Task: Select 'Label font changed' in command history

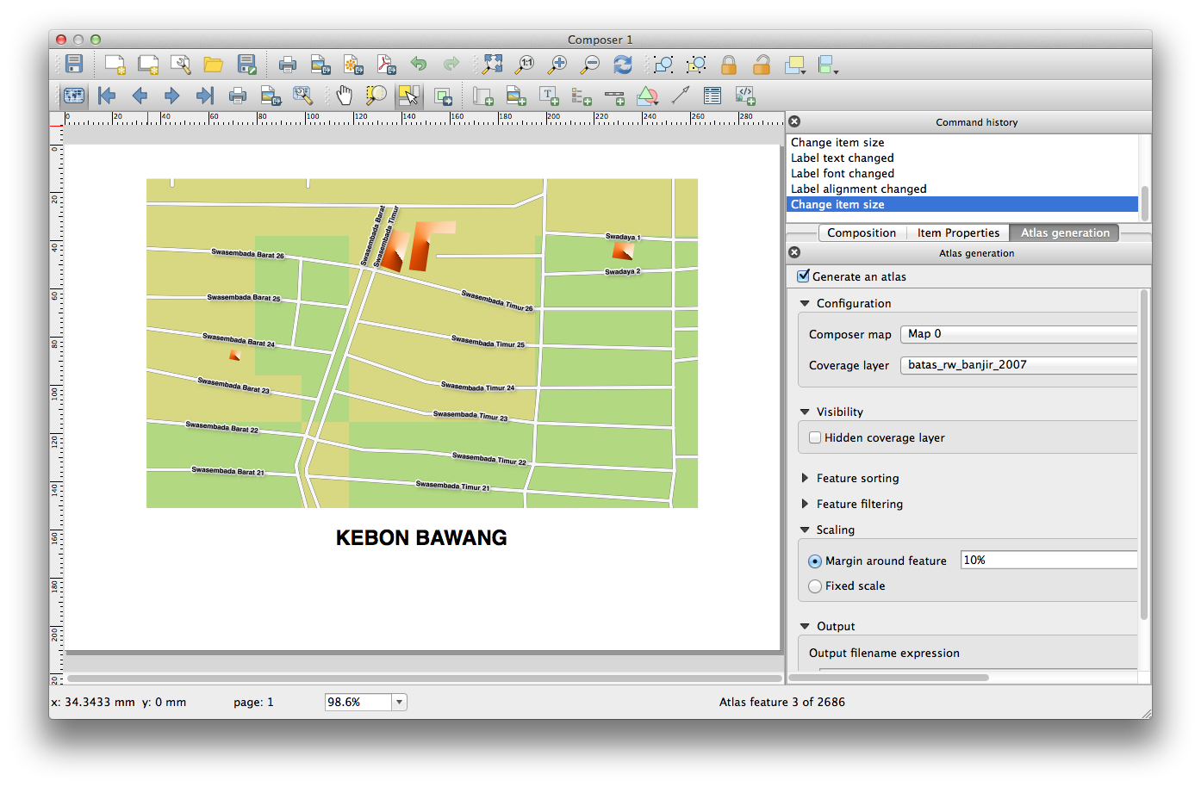Action: [843, 173]
